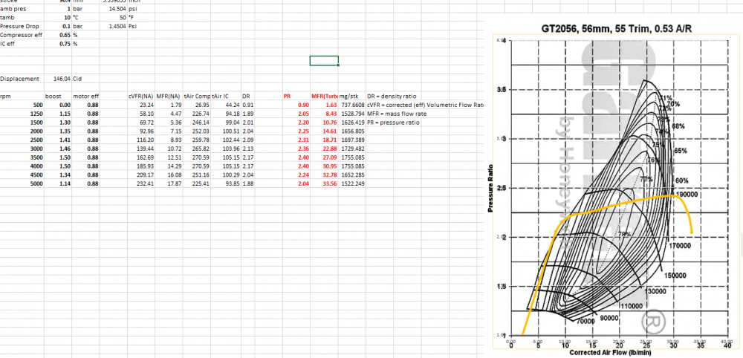The height and width of the screenshot is (358, 743).
Task: Select the 'amb pres' label cell
Action: tap(22, 9)
